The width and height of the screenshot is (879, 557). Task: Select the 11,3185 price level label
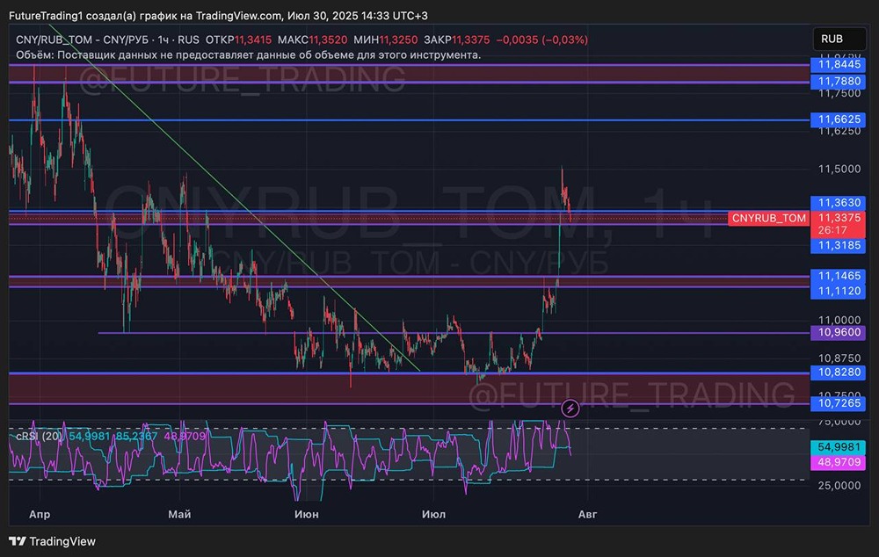839,245
